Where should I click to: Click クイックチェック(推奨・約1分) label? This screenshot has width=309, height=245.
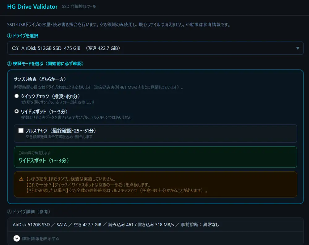click(x=50, y=96)
